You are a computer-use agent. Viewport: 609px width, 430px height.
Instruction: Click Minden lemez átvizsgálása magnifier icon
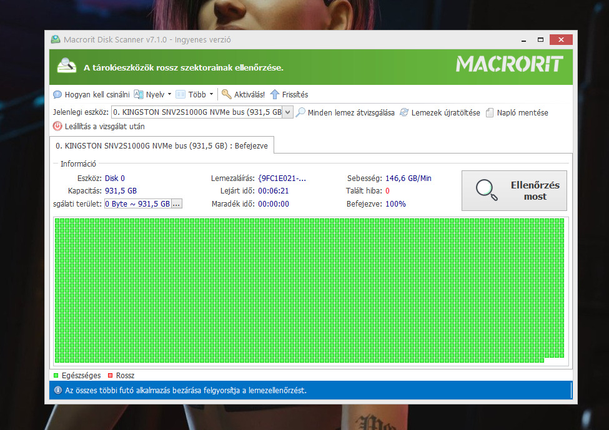300,112
